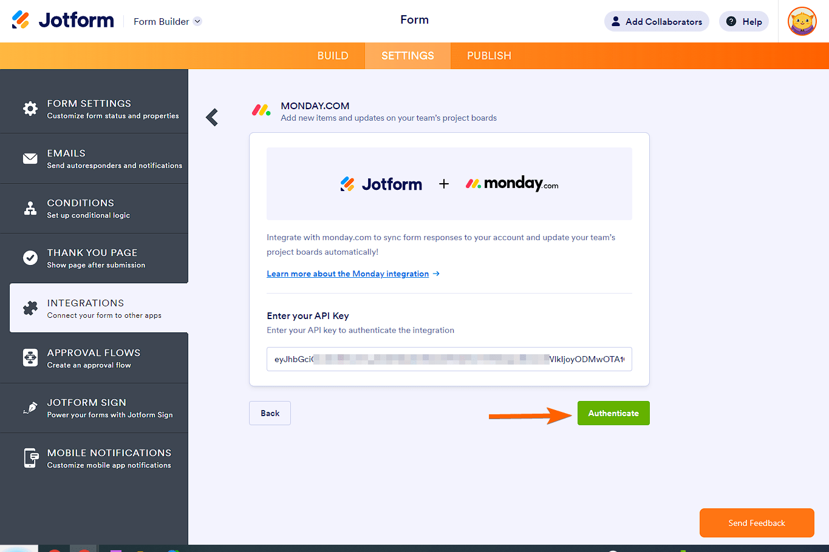Select the Form Settings gear icon
The image size is (829, 552).
coord(30,108)
